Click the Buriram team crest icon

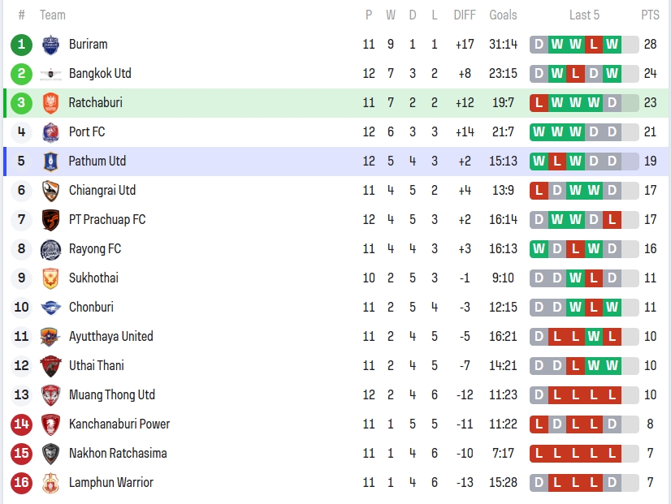(50, 45)
